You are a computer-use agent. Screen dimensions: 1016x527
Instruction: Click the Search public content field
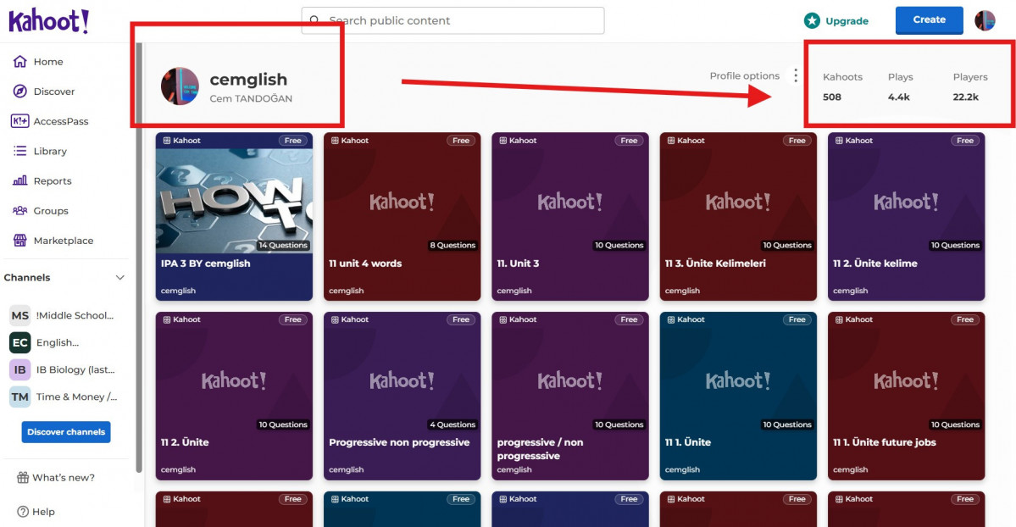[453, 20]
